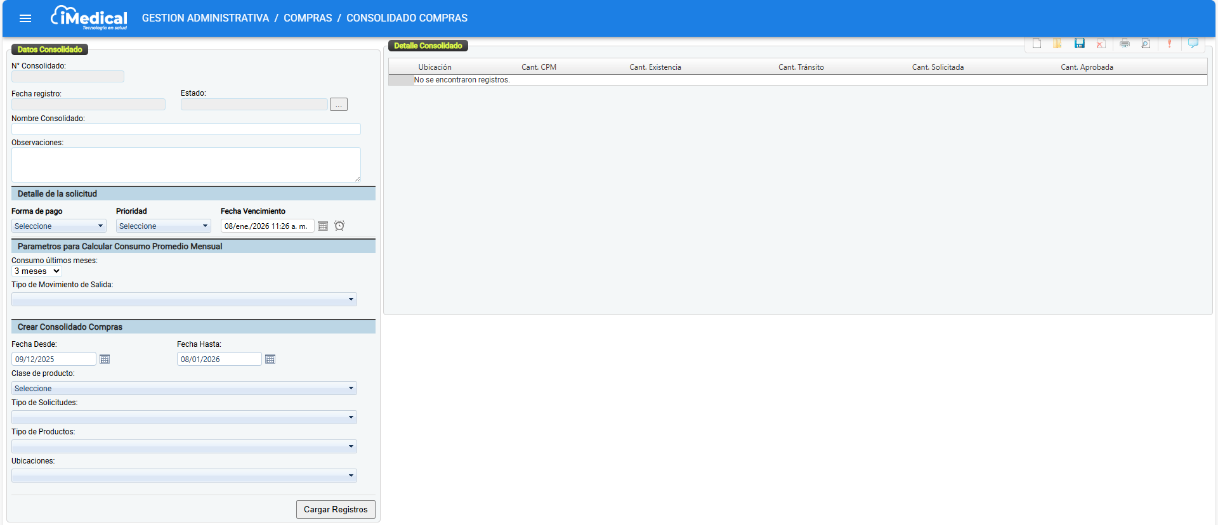The height and width of the screenshot is (525, 1218).
Task: Click the Cant. Aprobada column header
Action: (1087, 67)
